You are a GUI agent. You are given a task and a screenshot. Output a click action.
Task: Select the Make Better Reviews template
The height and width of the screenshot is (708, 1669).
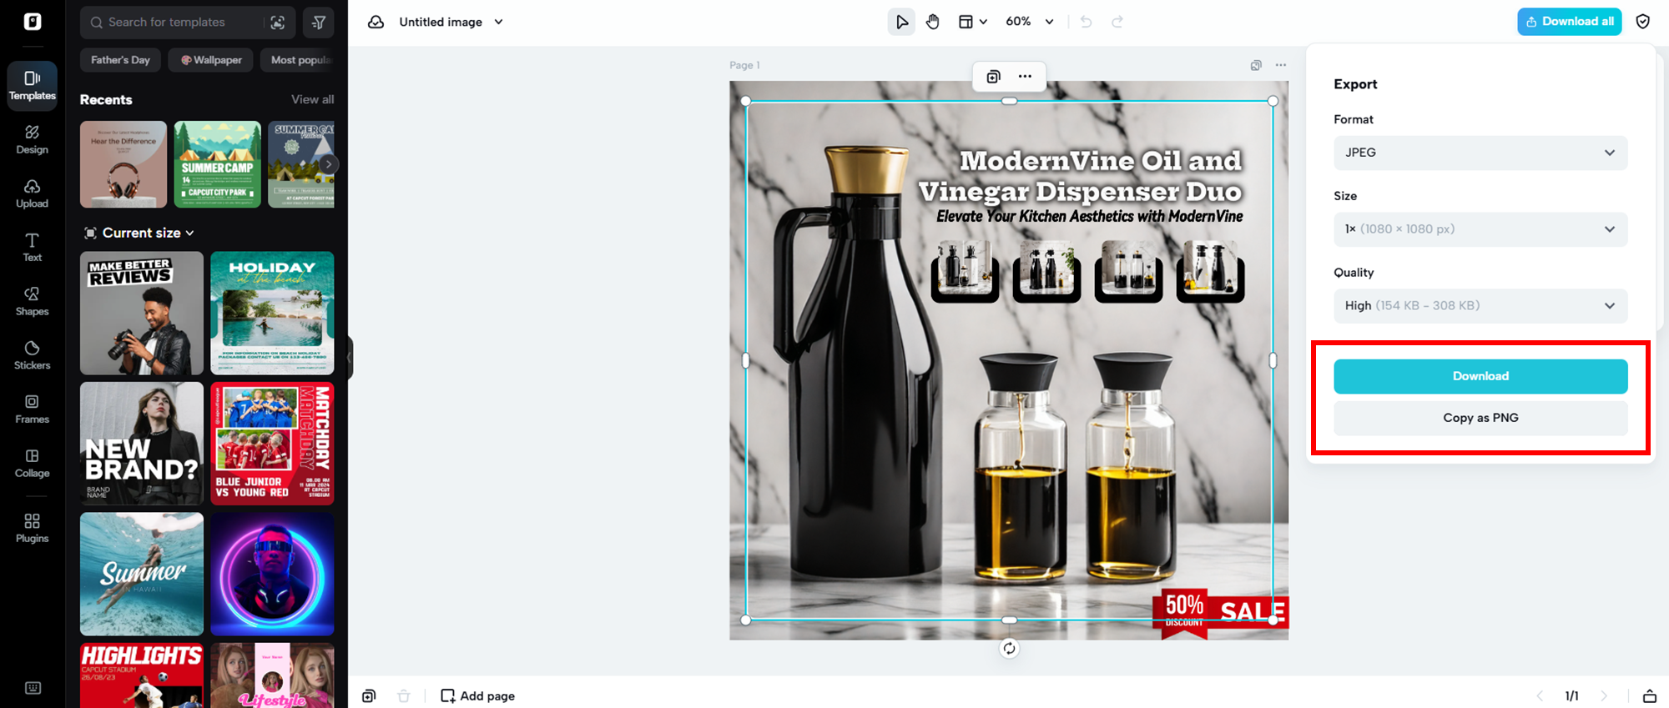(142, 314)
